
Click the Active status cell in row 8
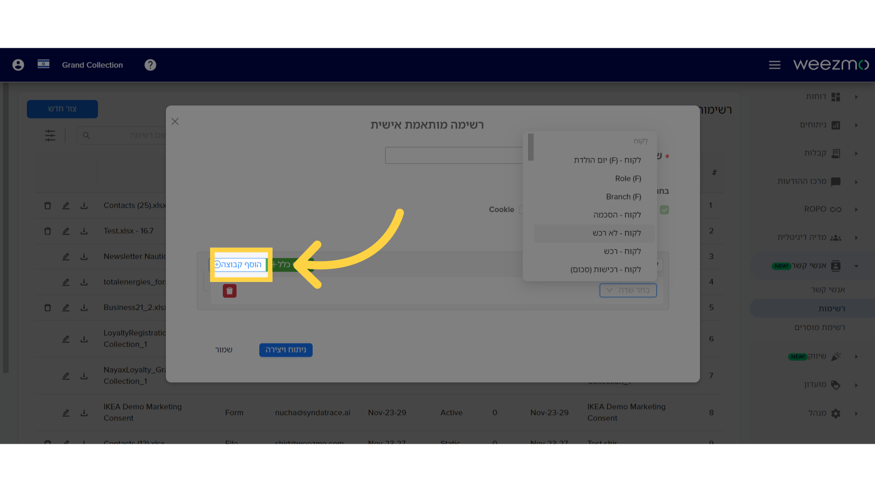452,413
